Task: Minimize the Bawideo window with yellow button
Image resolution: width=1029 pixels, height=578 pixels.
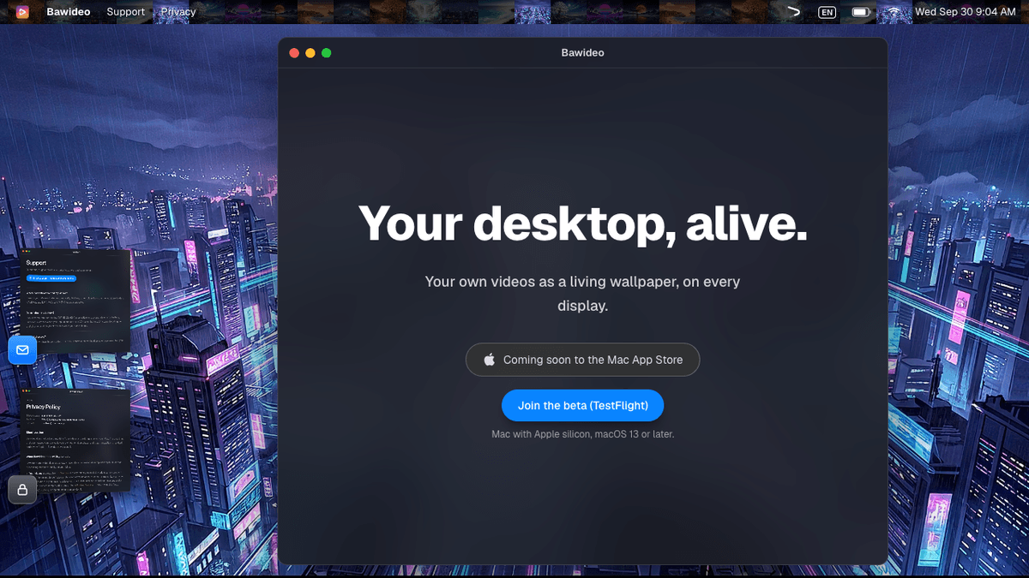Action: click(310, 53)
